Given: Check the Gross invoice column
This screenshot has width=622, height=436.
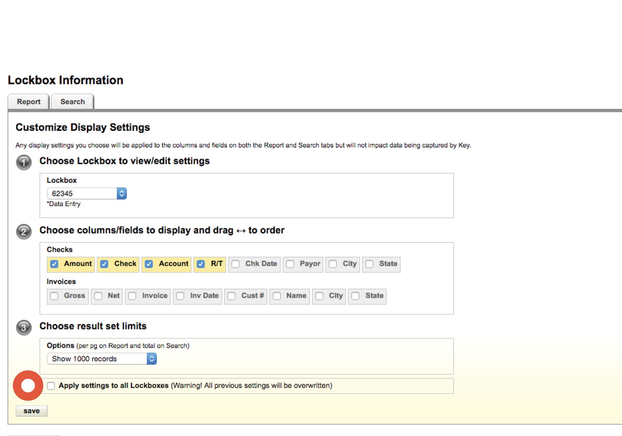Looking at the screenshot, I should pos(54,296).
